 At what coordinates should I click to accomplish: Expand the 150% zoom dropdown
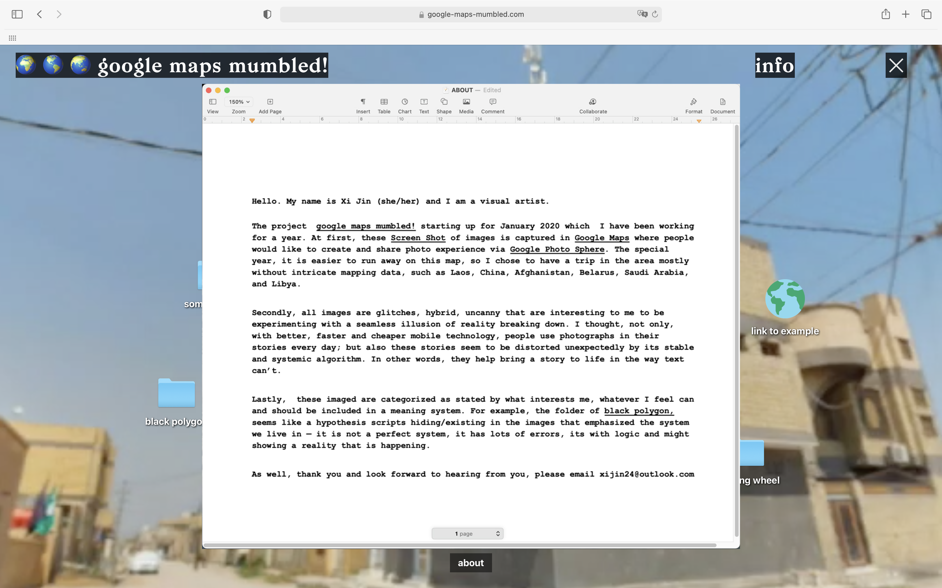click(239, 102)
